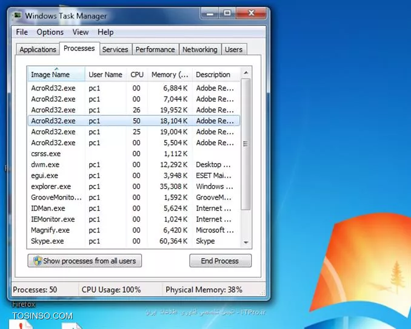The width and height of the screenshot is (411, 329).
Task: Open the File menu
Action: point(22,32)
